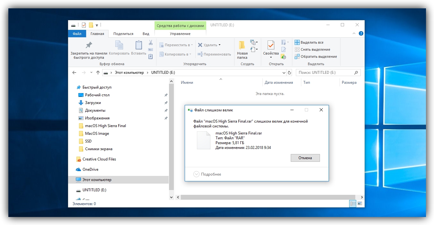
Task: Sort by the Дата изменения column header
Action: (x=279, y=82)
